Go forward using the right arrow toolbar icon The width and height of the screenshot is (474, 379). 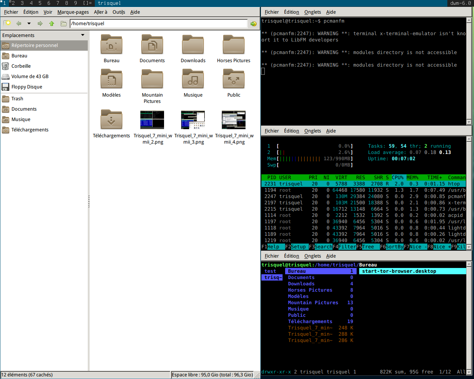40,23
